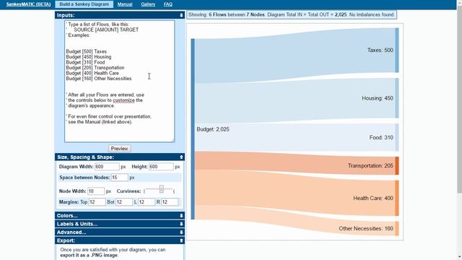Expand the Advanced section
This screenshot has width=462, height=260.
120,233
